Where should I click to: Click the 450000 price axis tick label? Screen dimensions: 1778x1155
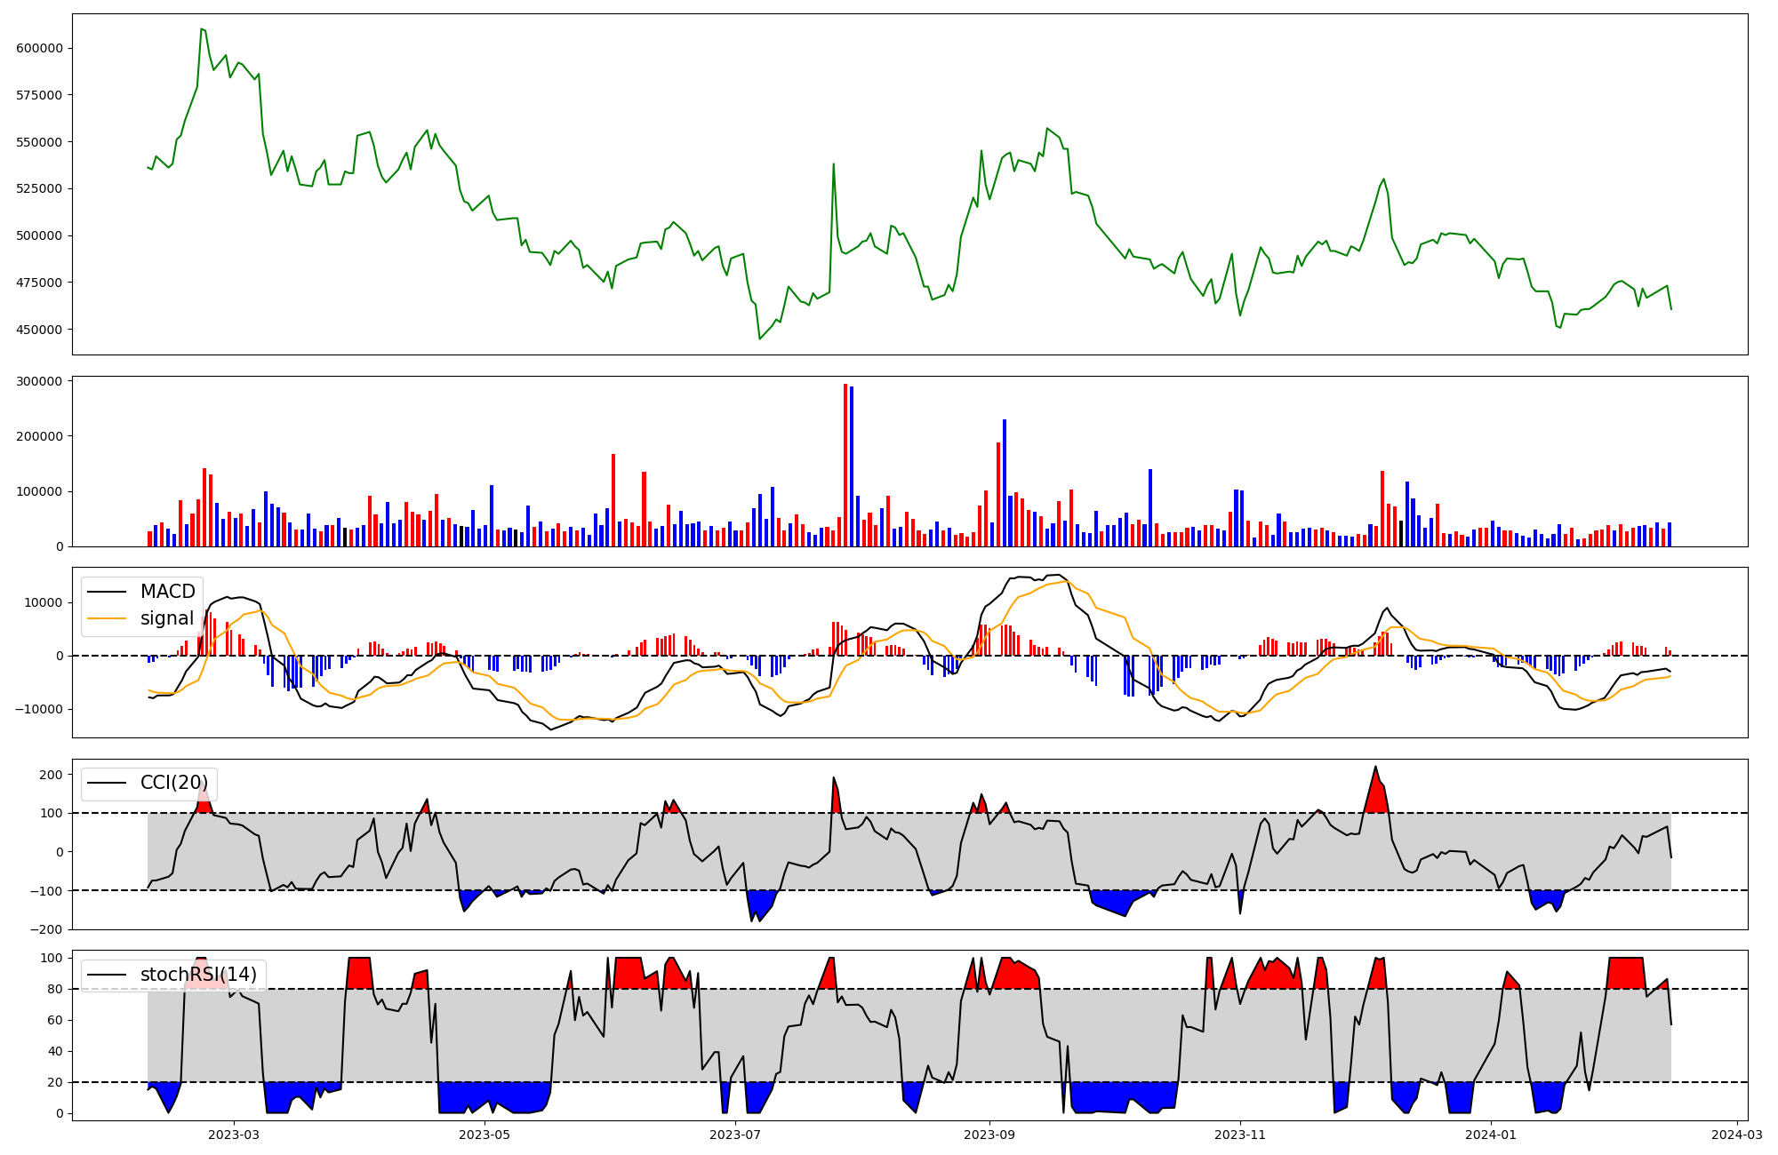pos(39,330)
